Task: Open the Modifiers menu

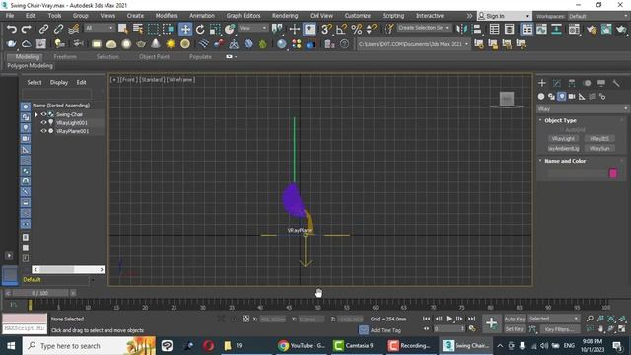Action: 167,16
